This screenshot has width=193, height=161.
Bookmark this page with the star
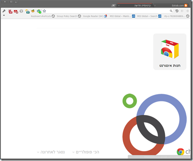pos(44,11)
